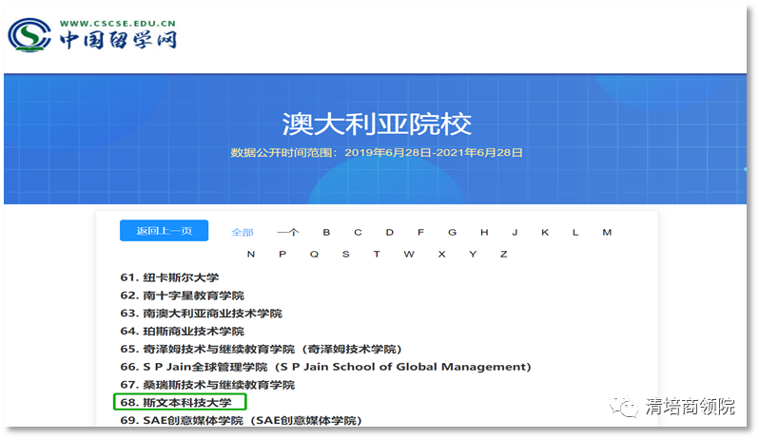Screen dimensions: 759x439
Task: Filter schools by letter C
Action: (x=358, y=232)
